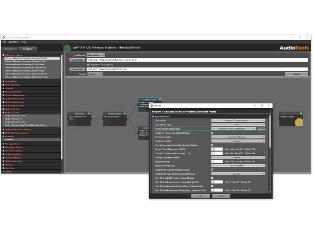This screenshot has width=313, height=235.
Task: Open the Help menu
Action: [x=24, y=42]
